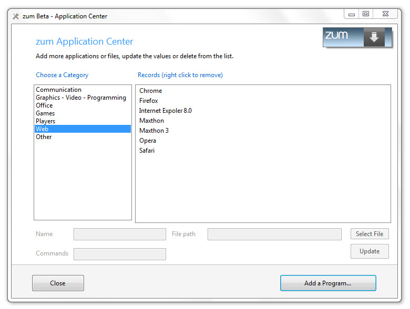Close window with title bar X

(385, 14)
